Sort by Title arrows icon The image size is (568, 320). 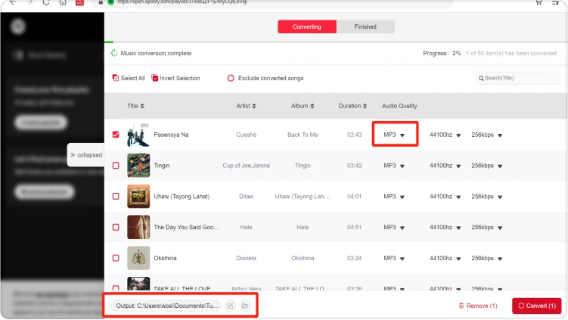(142, 106)
